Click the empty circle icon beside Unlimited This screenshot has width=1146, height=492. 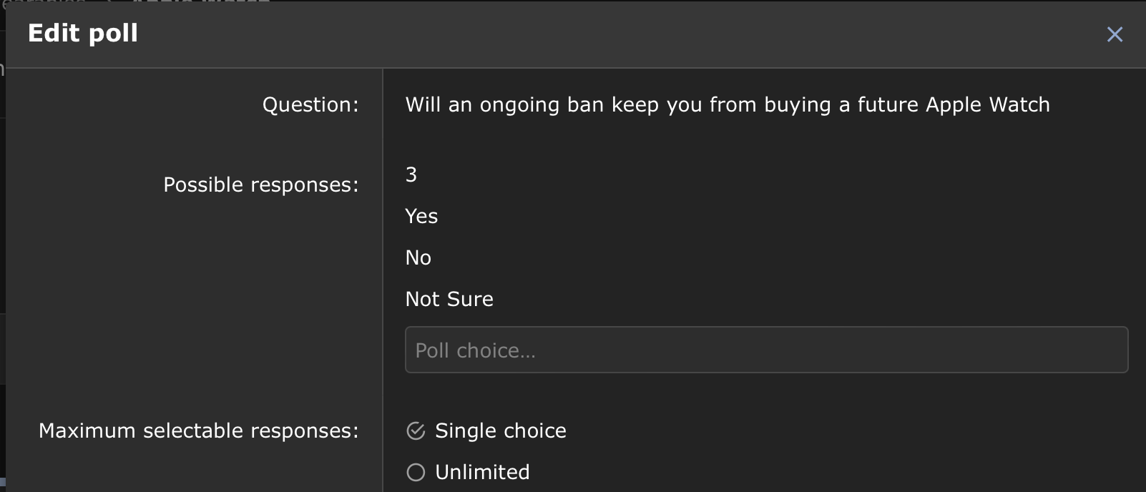click(416, 472)
